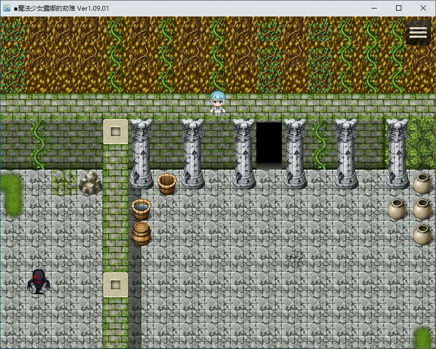Image resolution: width=436 pixels, height=349 pixels.
Task: Click the cracked floor tile
Action: click(x=295, y=259)
